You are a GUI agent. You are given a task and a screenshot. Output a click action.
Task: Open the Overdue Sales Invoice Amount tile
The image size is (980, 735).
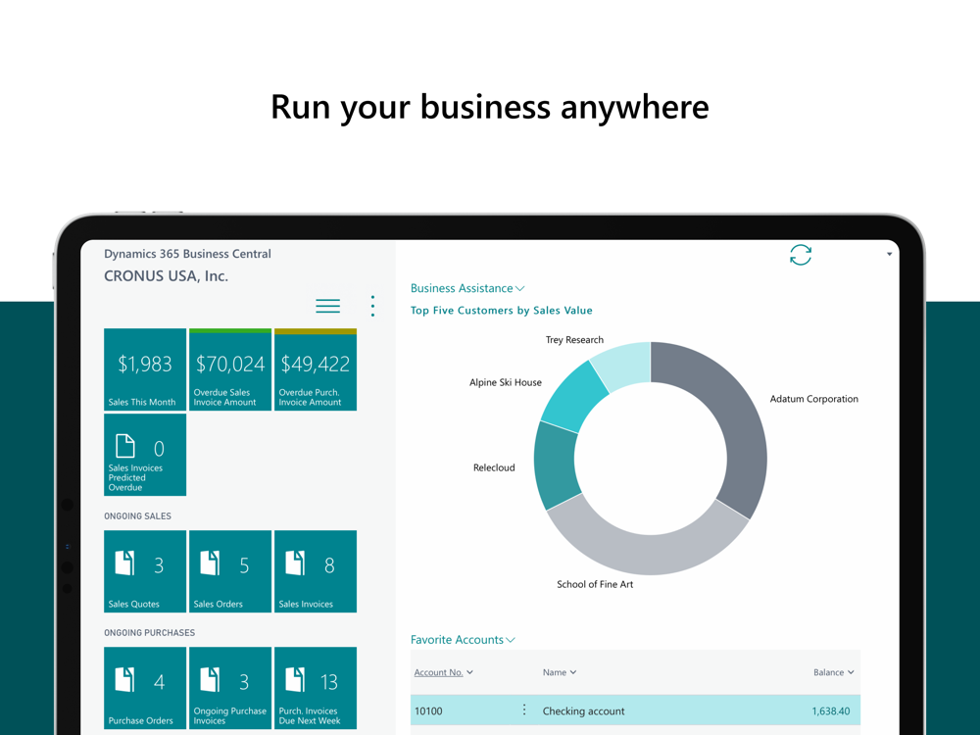coord(230,369)
